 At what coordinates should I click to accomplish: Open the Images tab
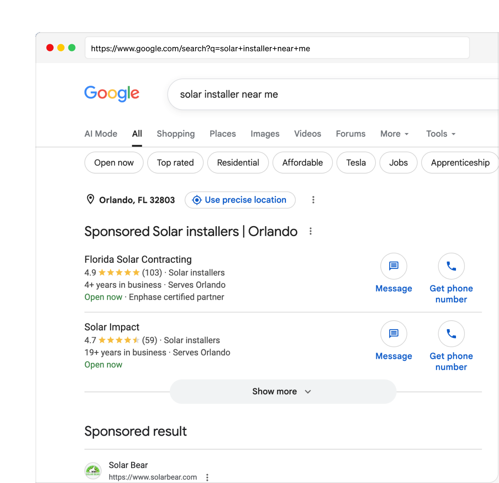pyautogui.click(x=265, y=134)
